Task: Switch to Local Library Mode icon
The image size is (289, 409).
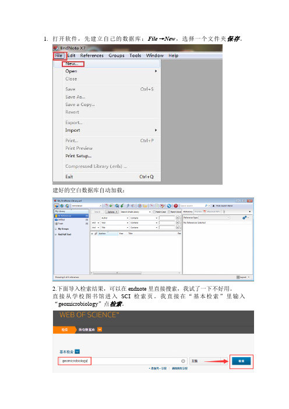Action: tap(57, 206)
